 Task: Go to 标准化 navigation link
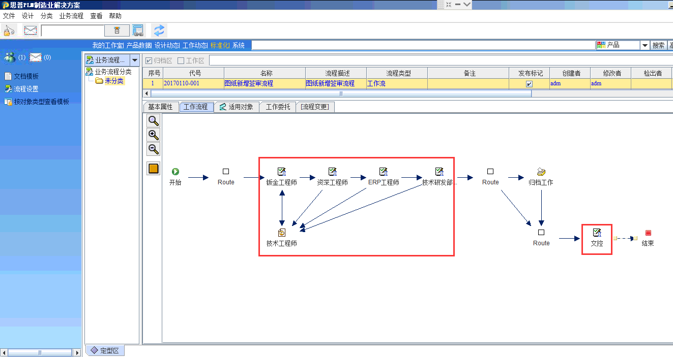219,45
